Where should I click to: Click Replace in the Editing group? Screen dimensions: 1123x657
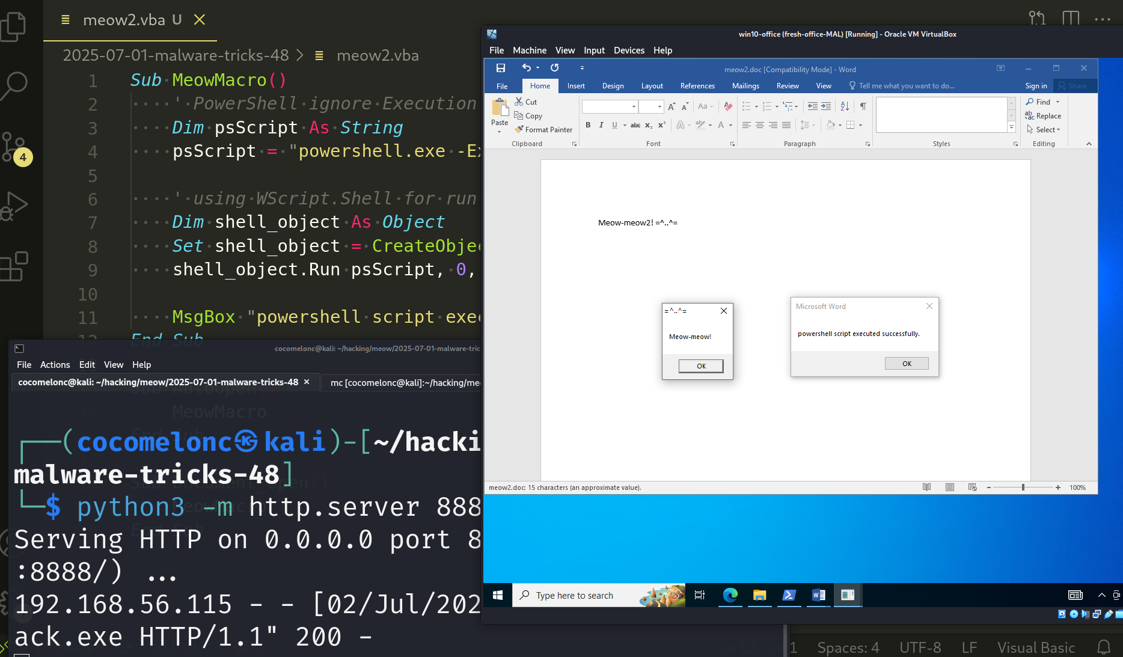1043,116
